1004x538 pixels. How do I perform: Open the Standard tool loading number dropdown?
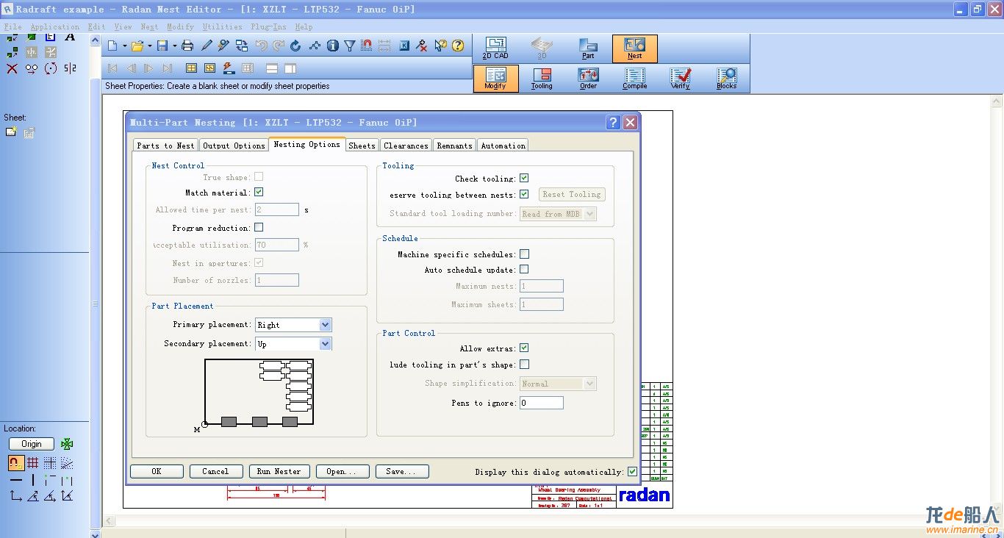(558, 214)
